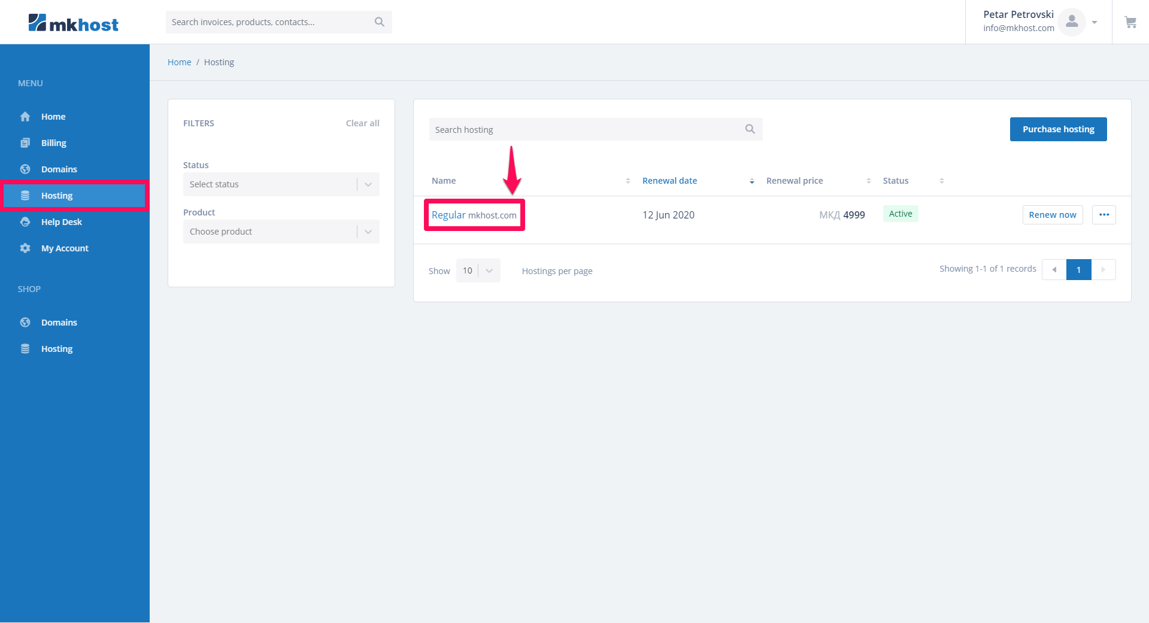Click the Purchase hosting button
Viewport: 1149px width, 623px height.
point(1057,129)
